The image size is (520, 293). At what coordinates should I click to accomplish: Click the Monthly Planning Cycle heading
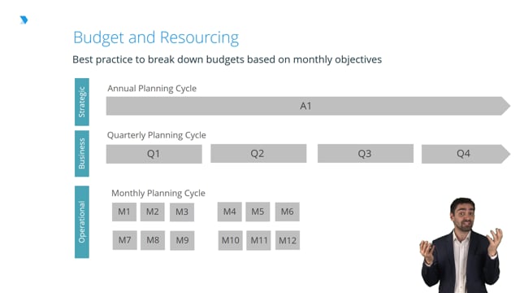coord(158,194)
